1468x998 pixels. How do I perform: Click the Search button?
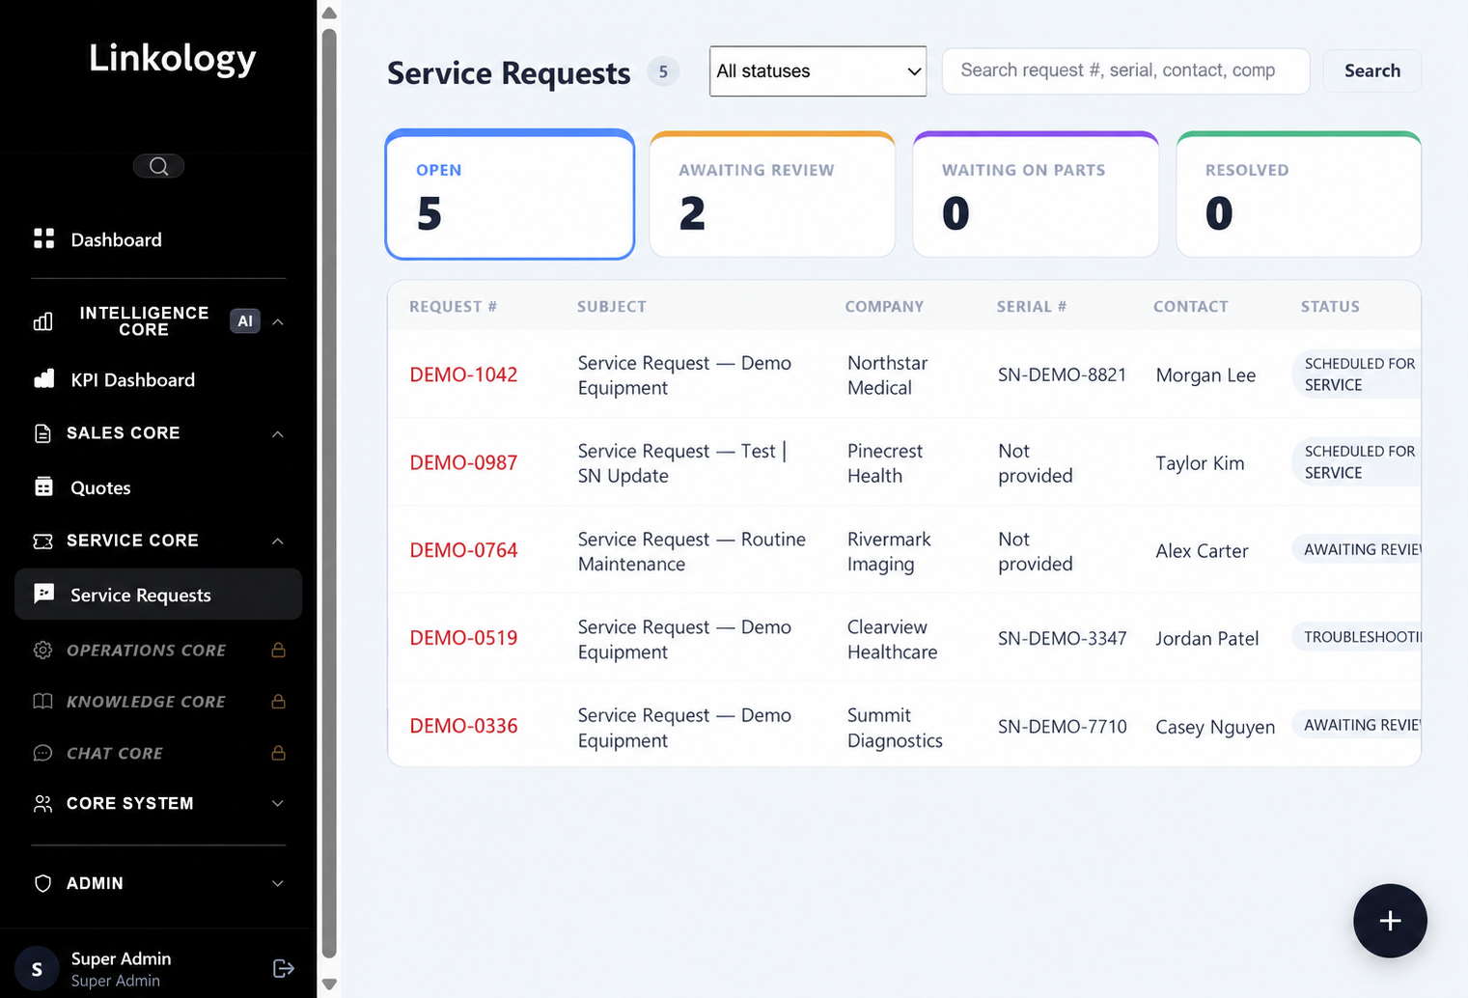coord(1371,70)
